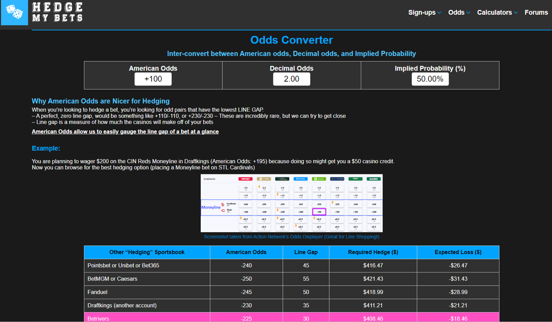The image size is (552, 322).
Task: Click the 'Other Hedging Sportsbook' column header
Action: point(147,252)
